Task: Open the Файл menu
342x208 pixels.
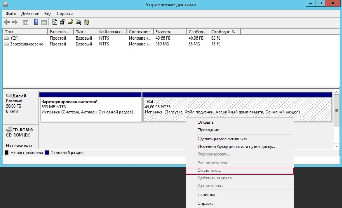Action: point(11,13)
